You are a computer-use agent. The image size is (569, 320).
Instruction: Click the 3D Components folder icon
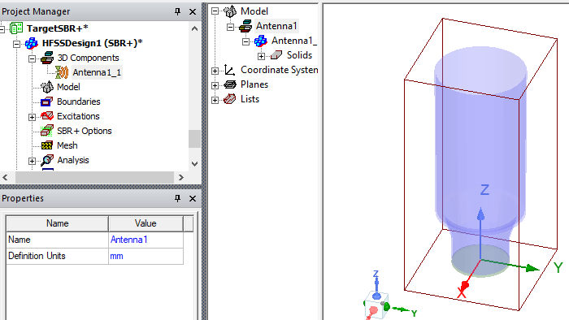[47, 58]
